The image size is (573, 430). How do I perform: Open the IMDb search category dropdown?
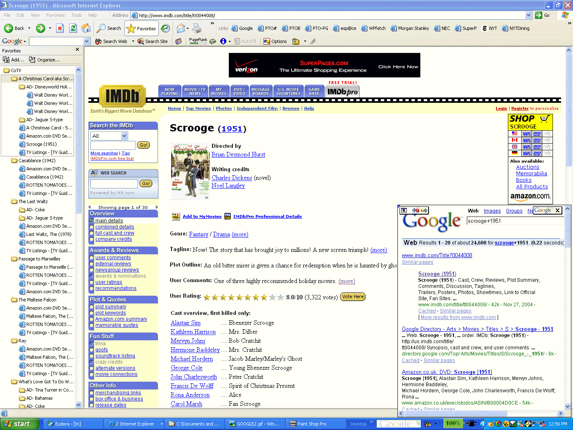click(x=124, y=136)
